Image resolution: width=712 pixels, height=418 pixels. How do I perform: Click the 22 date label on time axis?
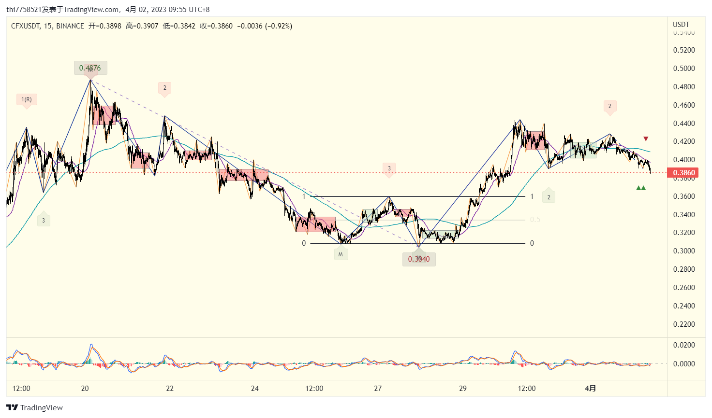[x=170, y=389]
